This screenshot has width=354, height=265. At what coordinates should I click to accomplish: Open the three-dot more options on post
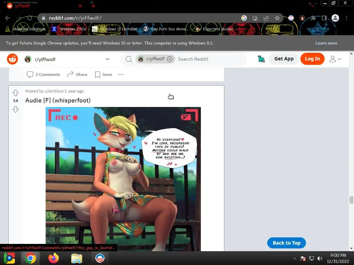click(x=121, y=75)
